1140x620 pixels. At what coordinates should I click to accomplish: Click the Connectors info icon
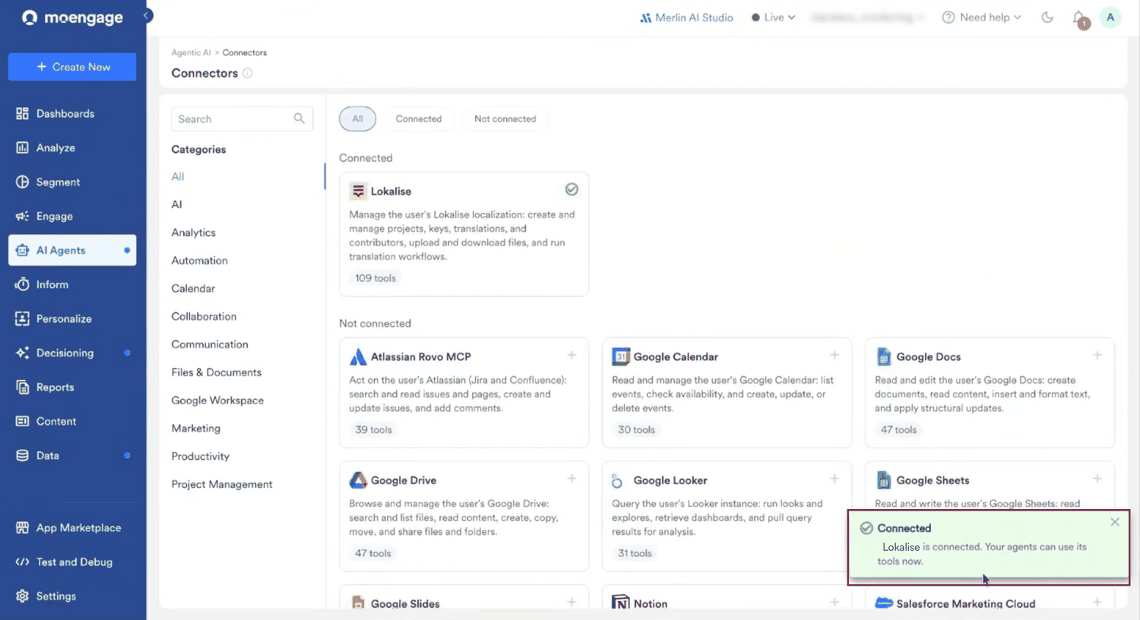pyautogui.click(x=247, y=73)
